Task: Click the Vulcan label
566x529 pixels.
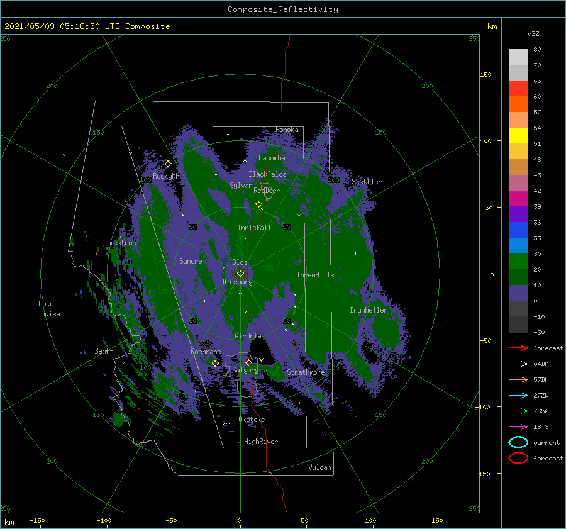Action: (319, 467)
